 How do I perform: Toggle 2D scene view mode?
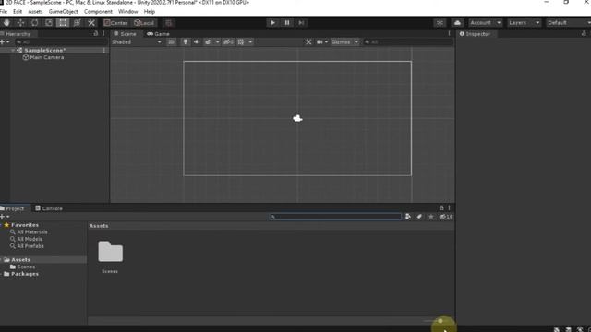click(x=171, y=42)
